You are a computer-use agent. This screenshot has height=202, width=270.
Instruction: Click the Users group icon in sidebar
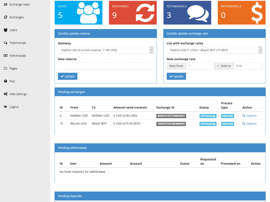pos(5,30)
